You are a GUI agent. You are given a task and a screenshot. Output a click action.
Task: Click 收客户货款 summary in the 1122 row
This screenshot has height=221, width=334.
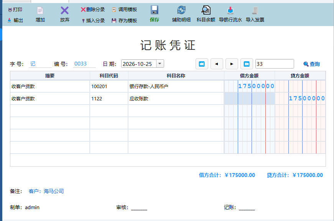[50, 99]
